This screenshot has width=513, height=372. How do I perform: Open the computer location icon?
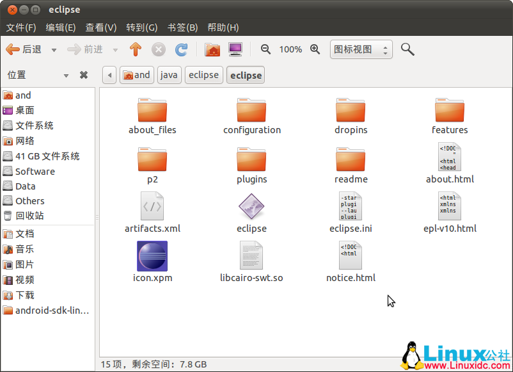(235, 49)
